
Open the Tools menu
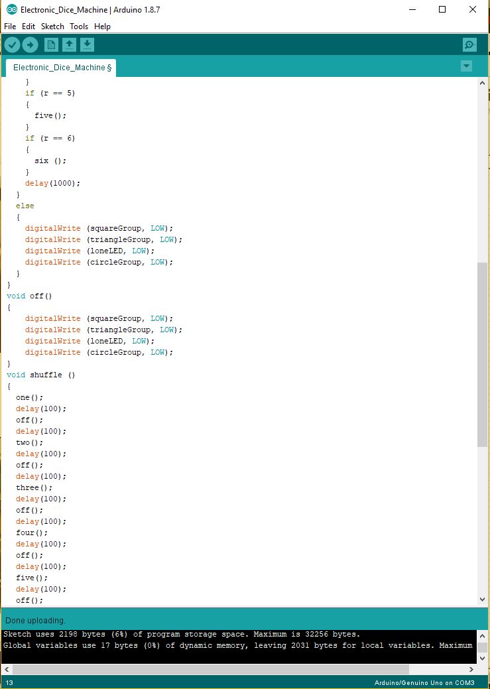point(79,27)
